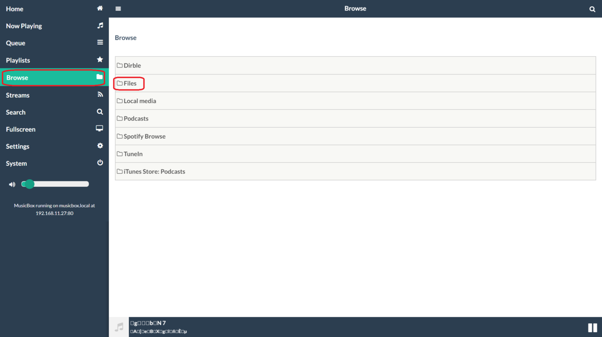Click the RSS feed icon beside Streams

100,95
